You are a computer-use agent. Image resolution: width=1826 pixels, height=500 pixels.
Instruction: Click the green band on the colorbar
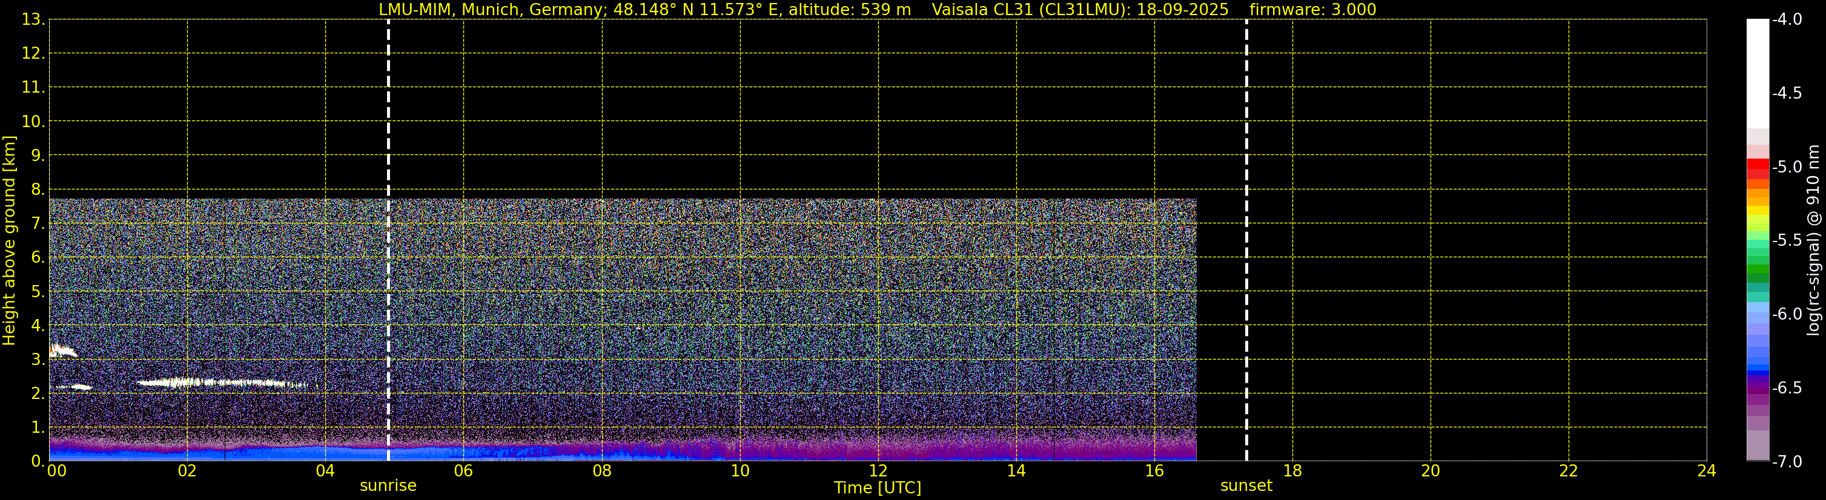(x=1758, y=269)
